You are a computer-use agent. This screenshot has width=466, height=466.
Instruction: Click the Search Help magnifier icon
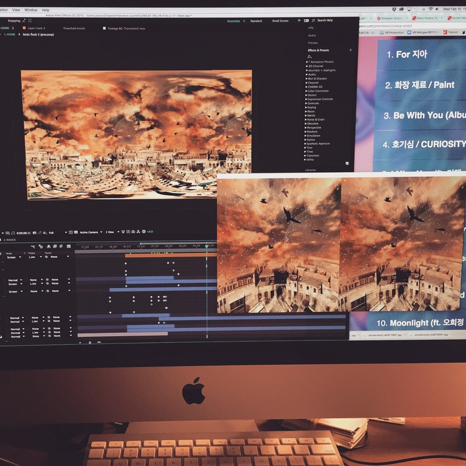point(314,21)
